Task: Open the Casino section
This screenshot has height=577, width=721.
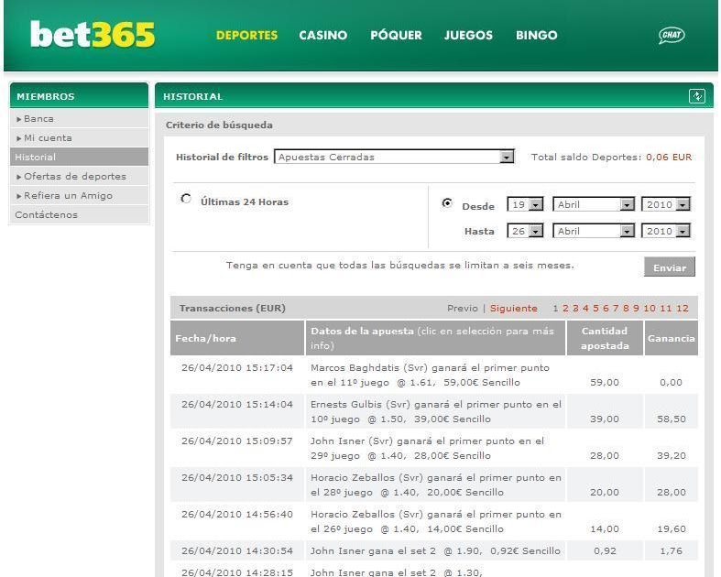Action: [x=322, y=35]
